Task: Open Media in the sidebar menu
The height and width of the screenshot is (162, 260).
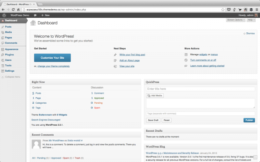Action: [8, 32]
